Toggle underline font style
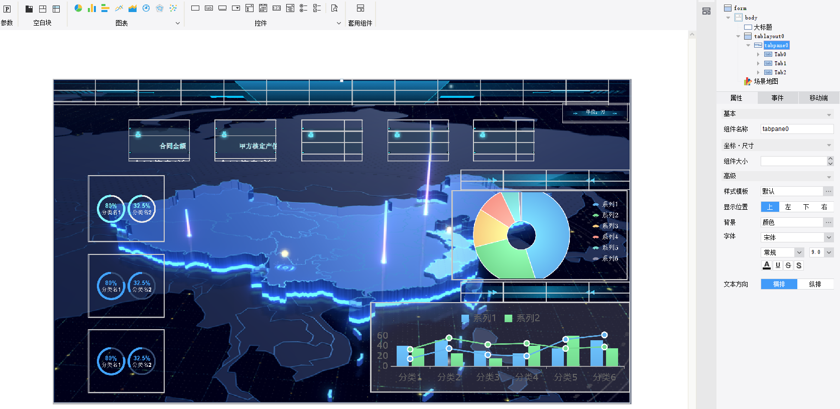 (778, 265)
